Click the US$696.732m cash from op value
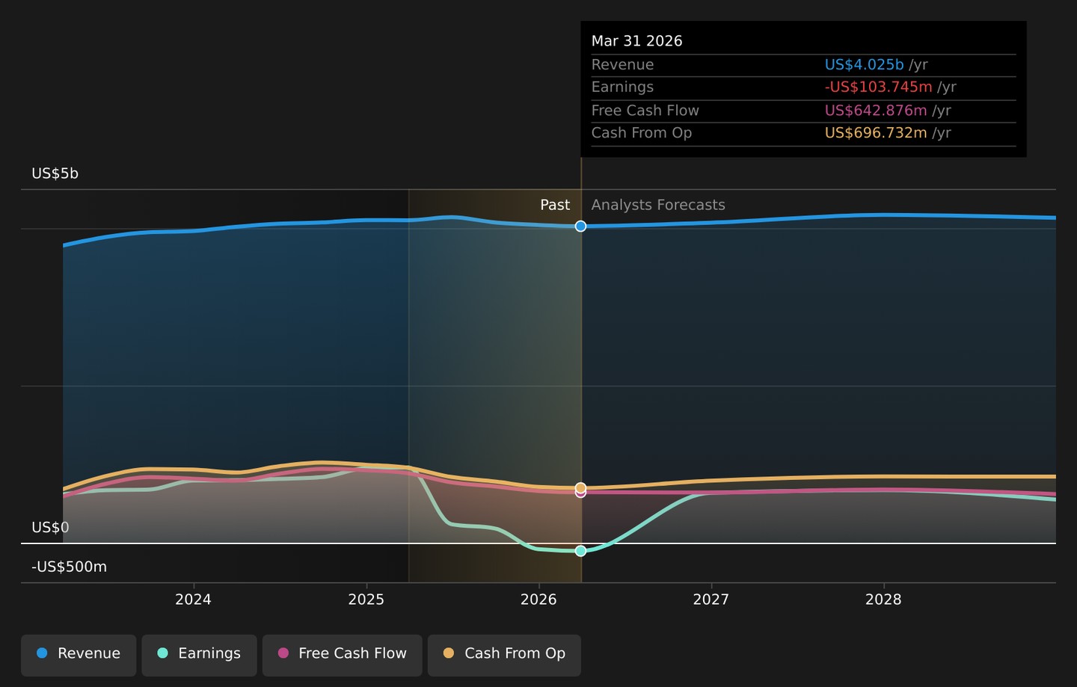The width and height of the screenshot is (1077, 687). click(876, 133)
